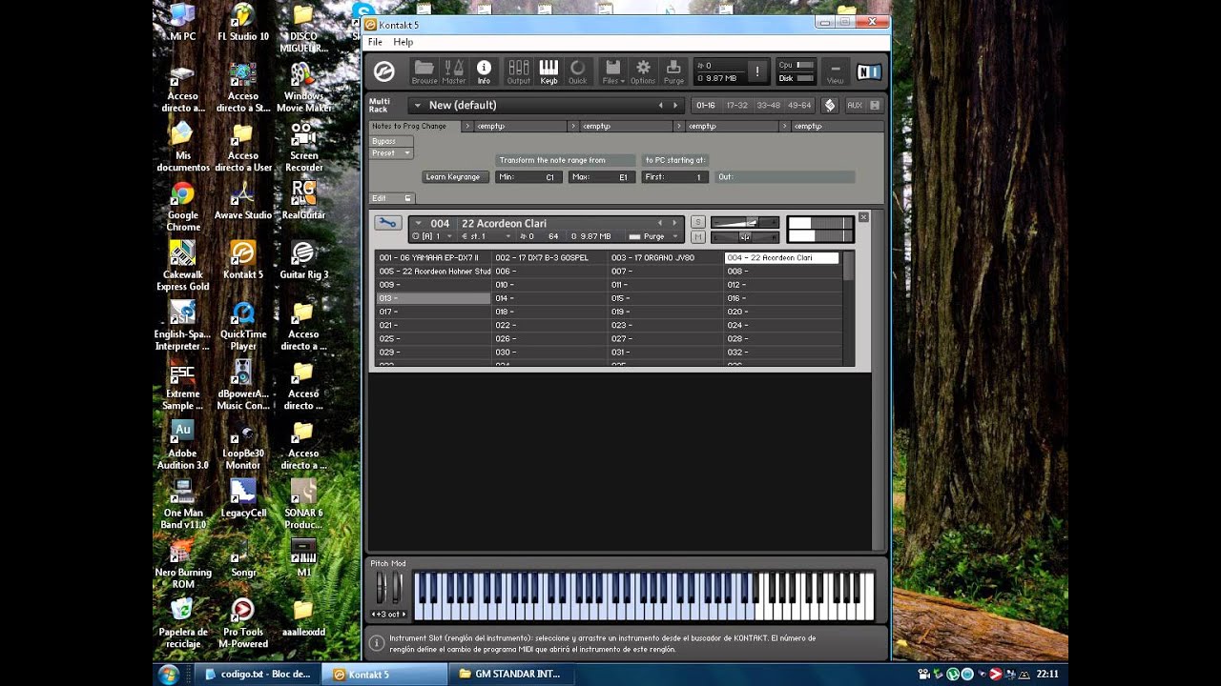Open the Quick load browser
1221x686 pixels.
click(578, 71)
